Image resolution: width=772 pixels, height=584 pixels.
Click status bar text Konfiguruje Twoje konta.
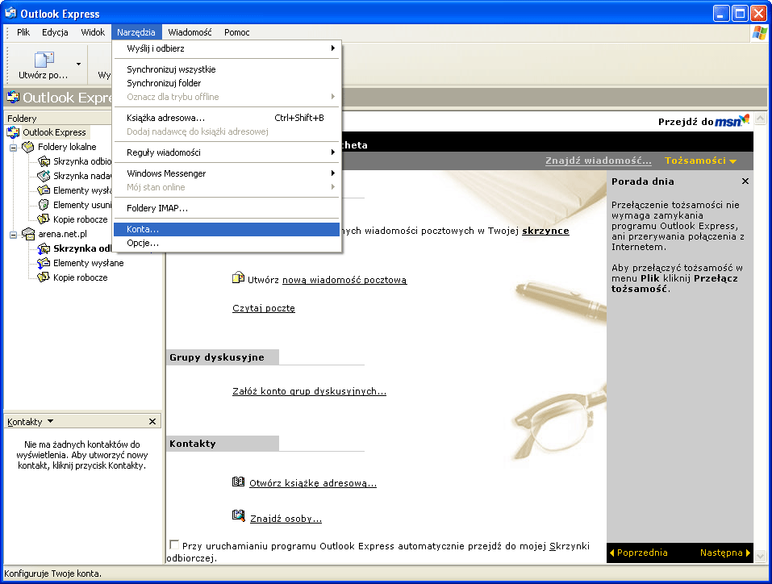pos(52,574)
